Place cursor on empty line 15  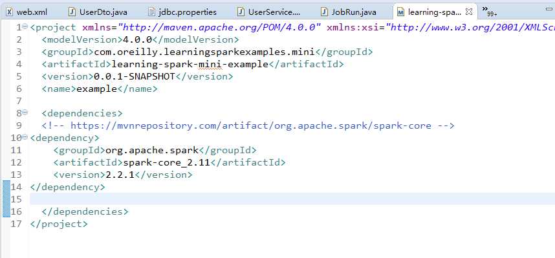(x=292, y=199)
